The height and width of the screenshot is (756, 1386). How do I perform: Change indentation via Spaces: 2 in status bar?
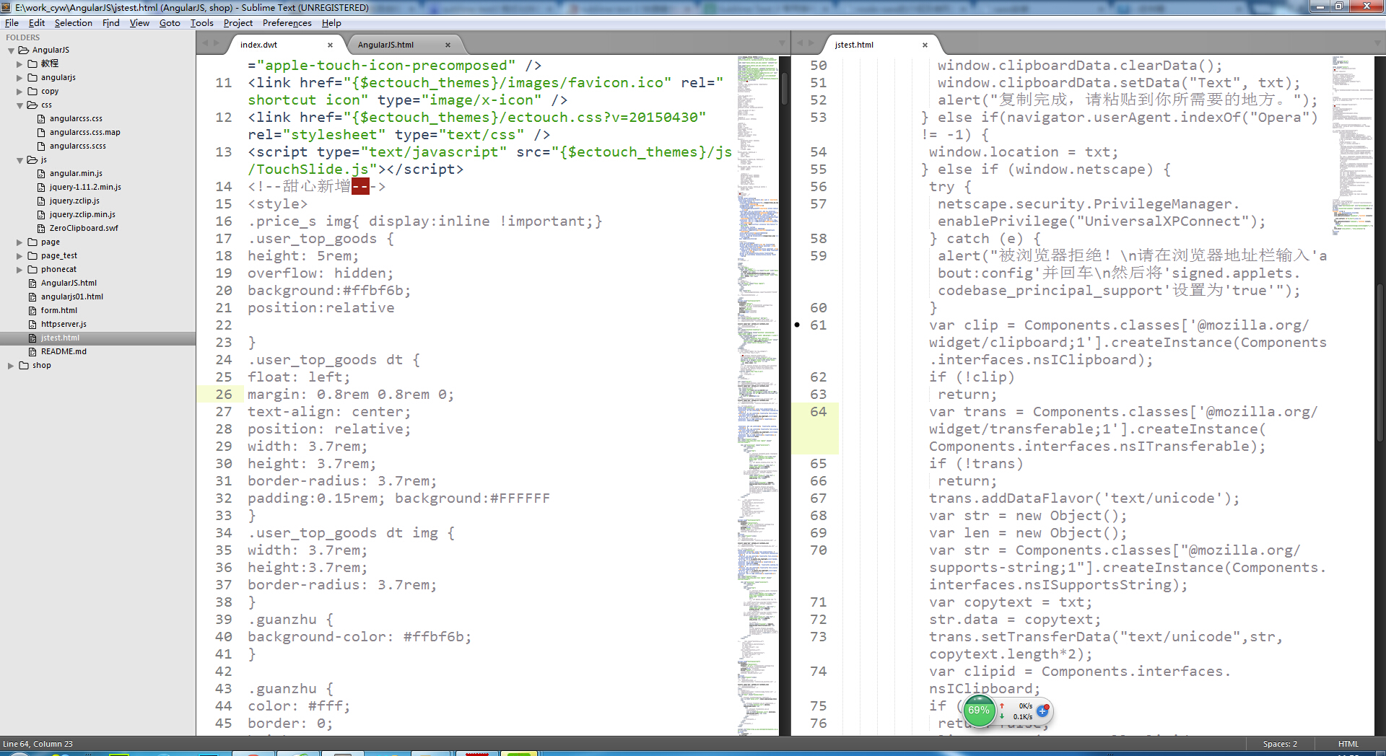pyautogui.click(x=1279, y=744)
